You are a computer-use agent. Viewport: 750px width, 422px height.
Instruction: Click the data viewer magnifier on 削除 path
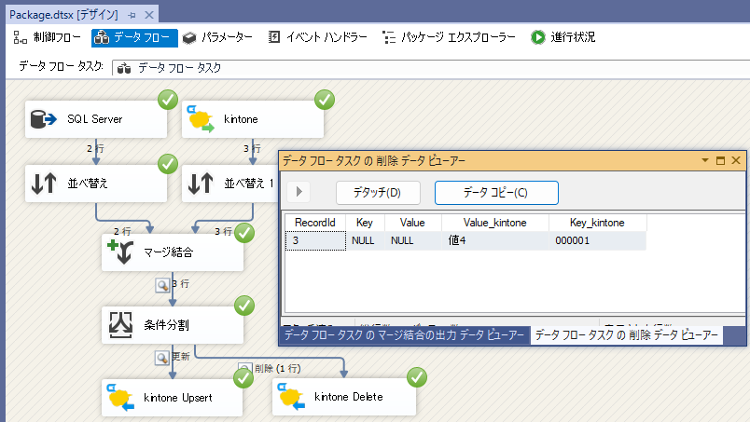point(245,369)
